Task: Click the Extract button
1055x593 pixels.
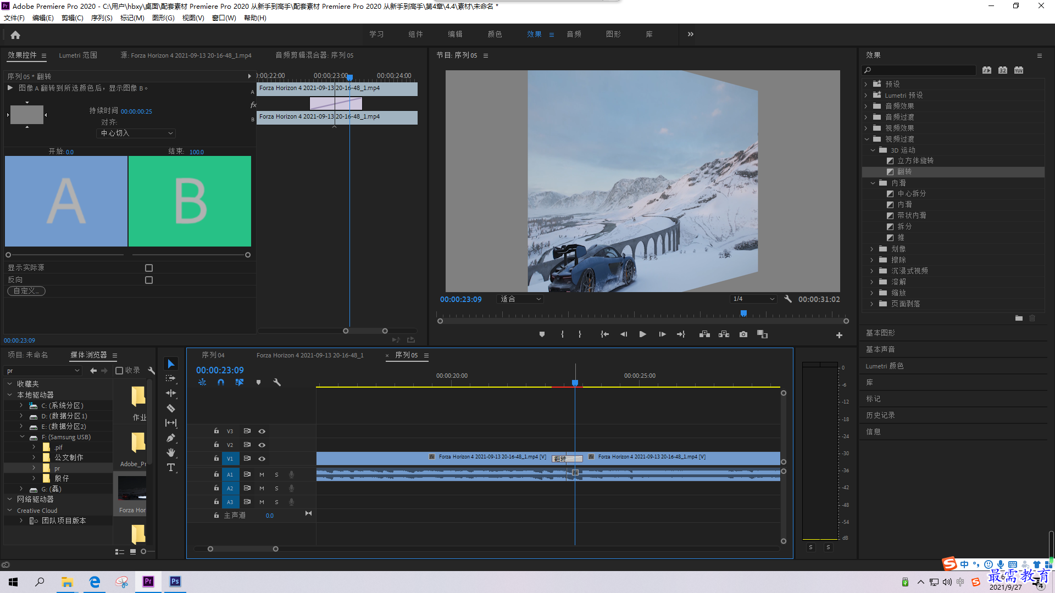Action: click(724, 334)
